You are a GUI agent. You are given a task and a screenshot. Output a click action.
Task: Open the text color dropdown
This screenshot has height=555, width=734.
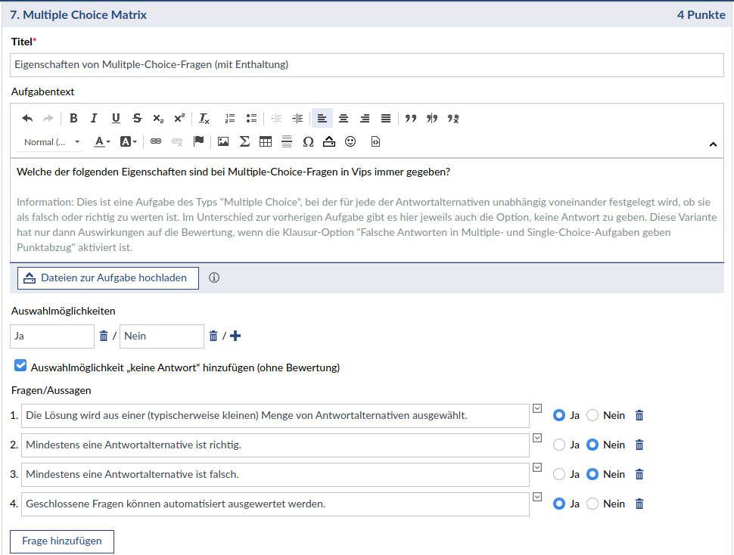(x=102, y=141)
